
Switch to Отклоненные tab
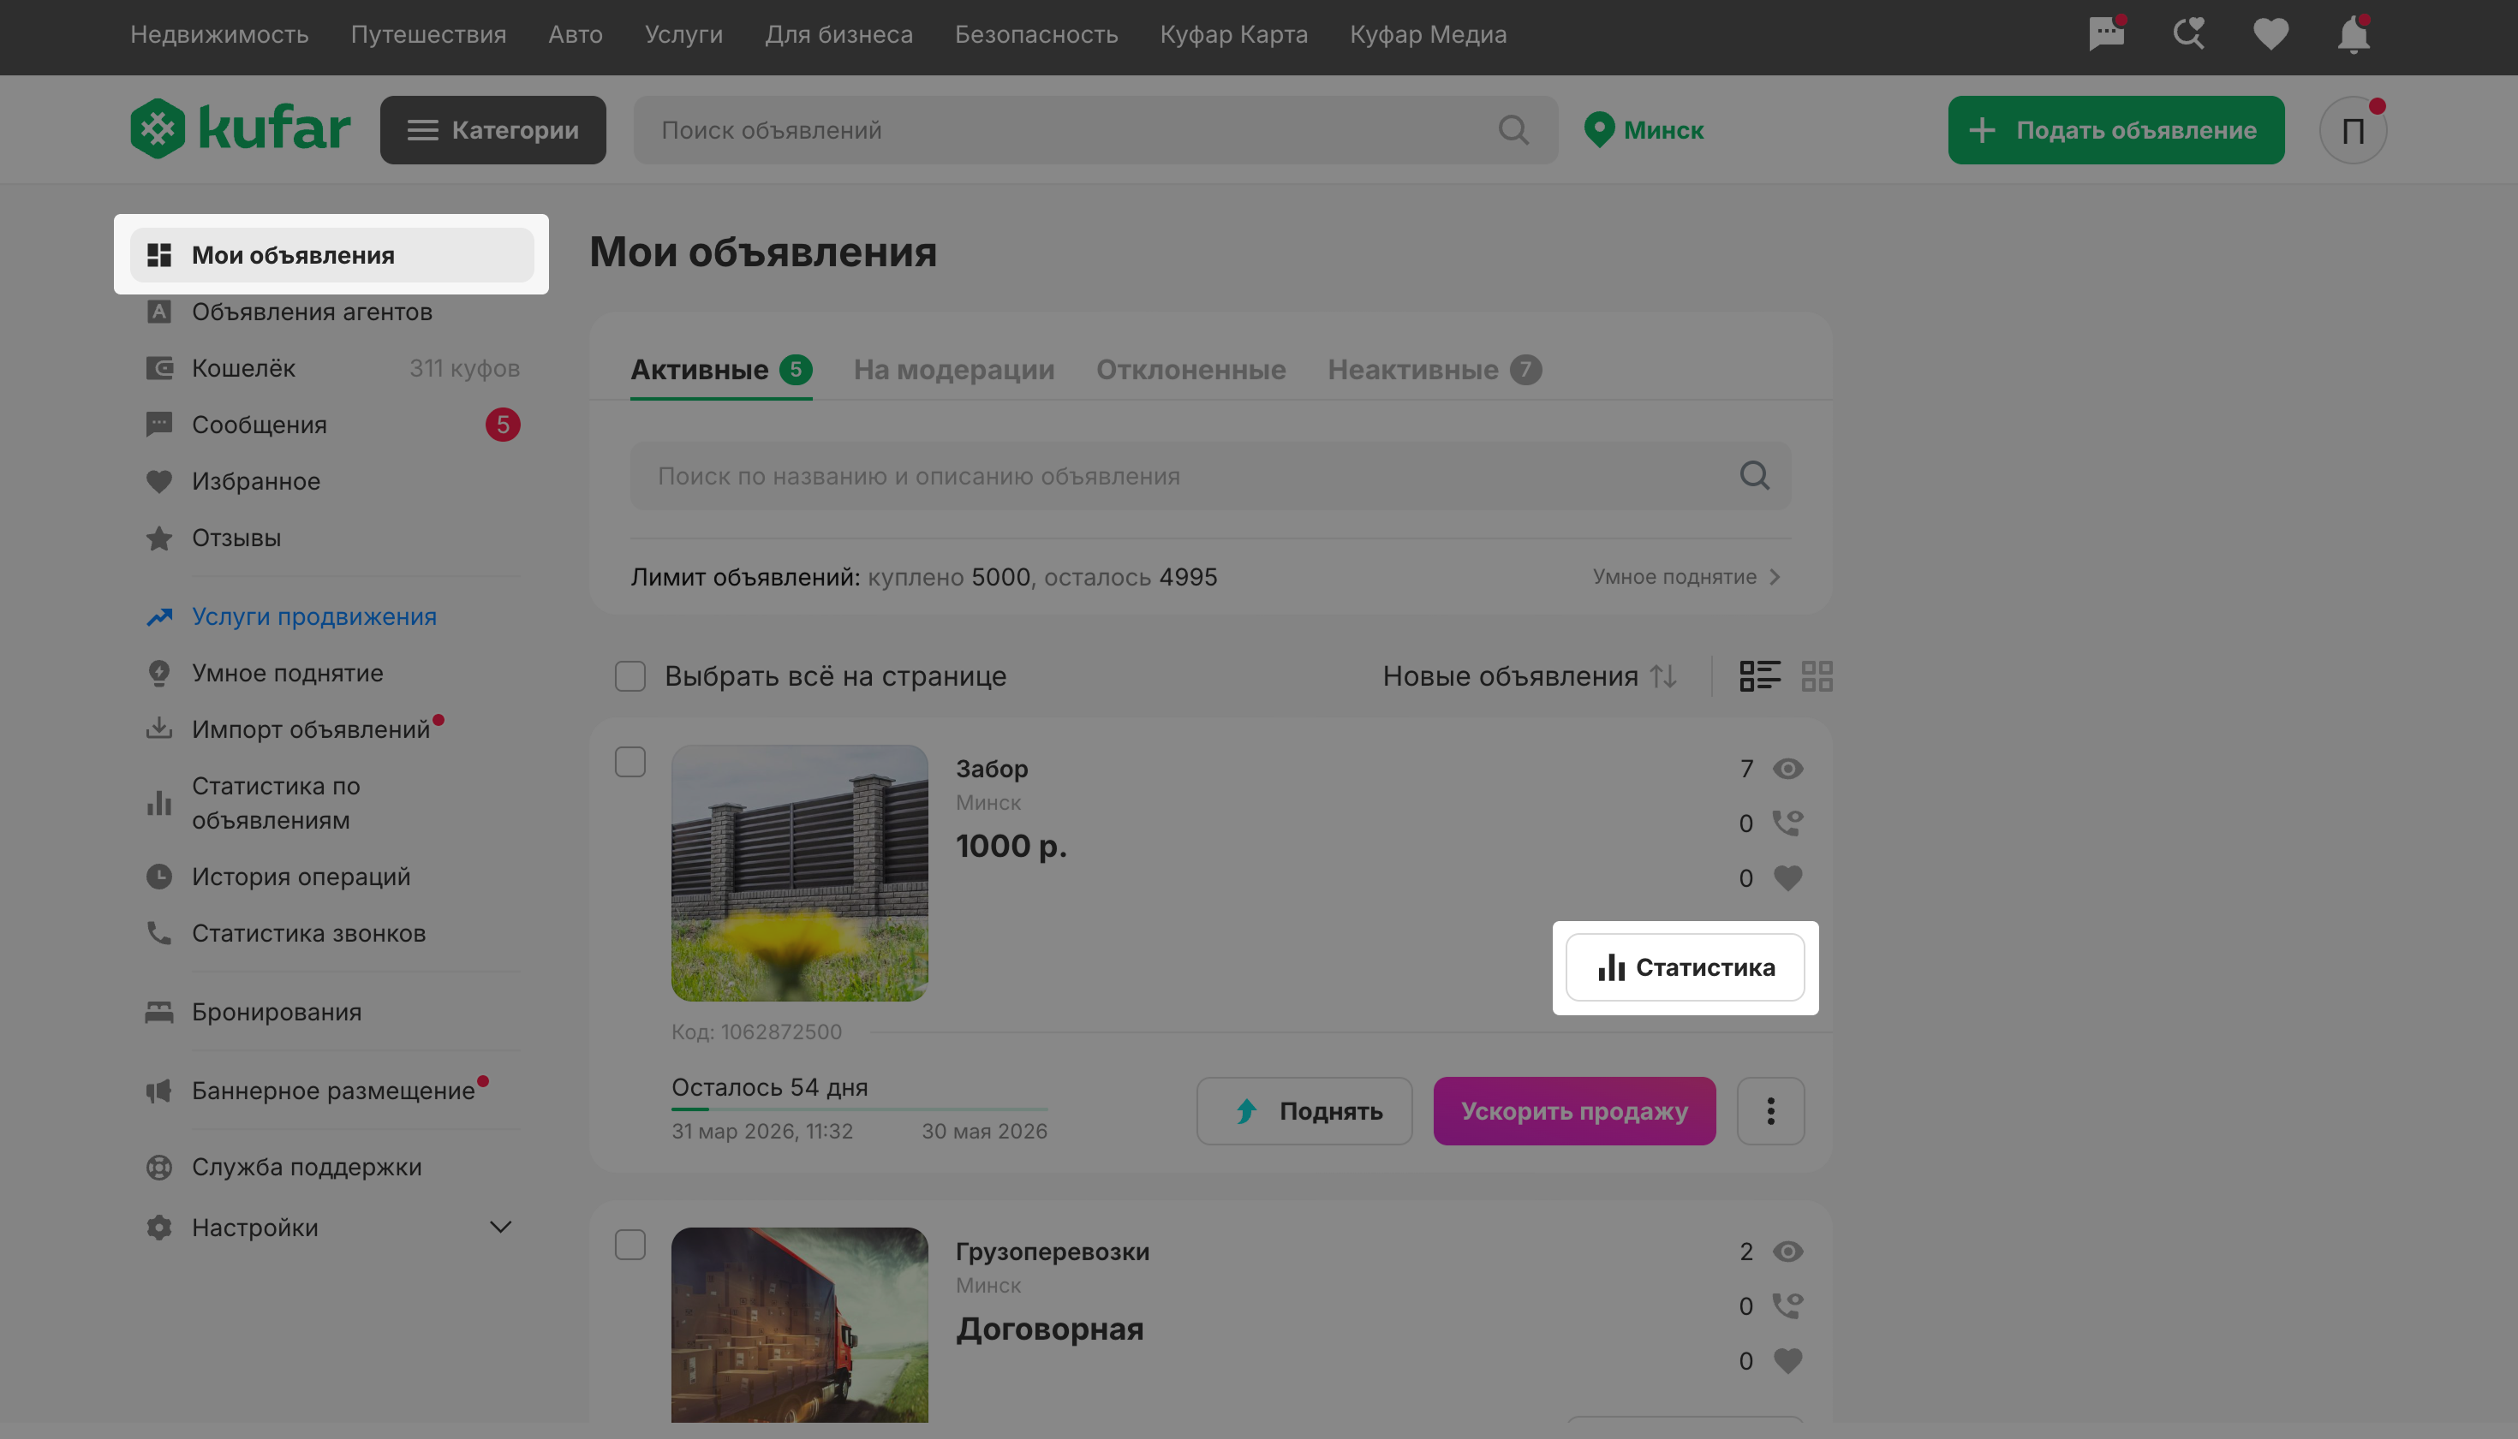click(1190, 370)
